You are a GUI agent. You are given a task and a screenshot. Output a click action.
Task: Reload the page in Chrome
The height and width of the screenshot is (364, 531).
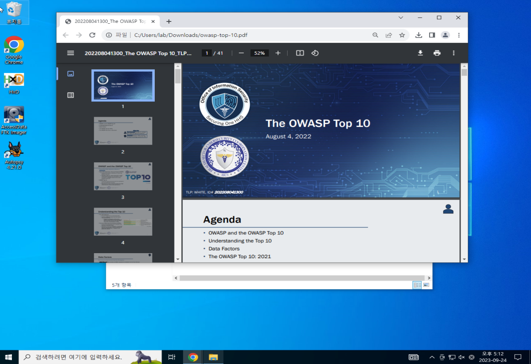pos(92,35)
